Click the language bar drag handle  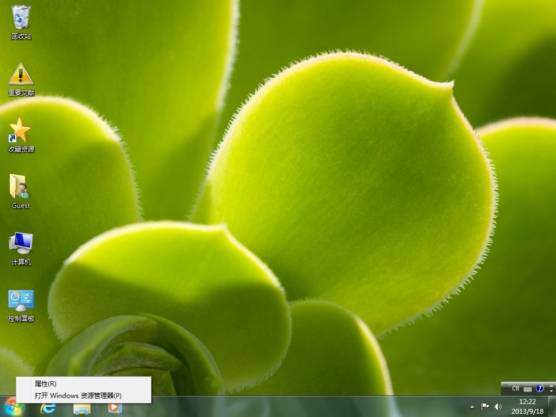click(506, 388)
